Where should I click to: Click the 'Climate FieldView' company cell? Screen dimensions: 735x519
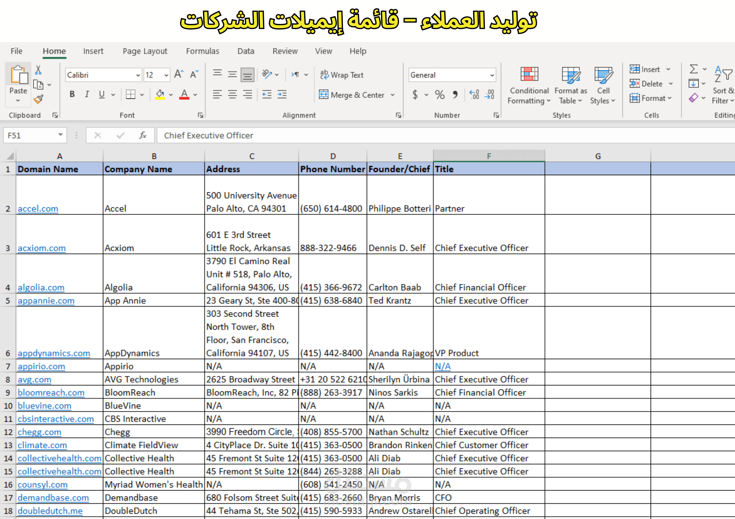point(154,445)
